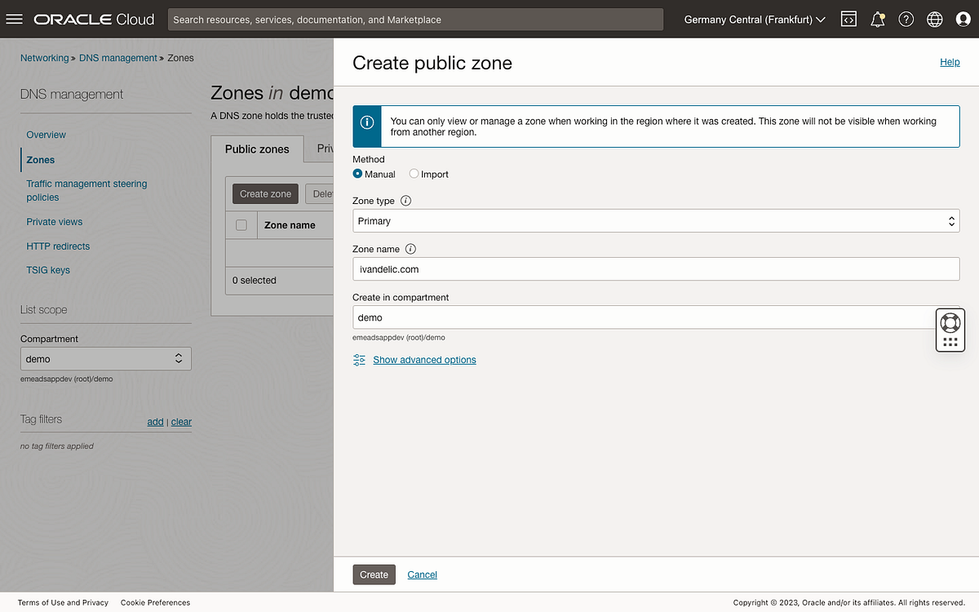Open the Compartment list scope selector
The width and height of the screenshot is (979, 612).
click(x=106, y=358)
